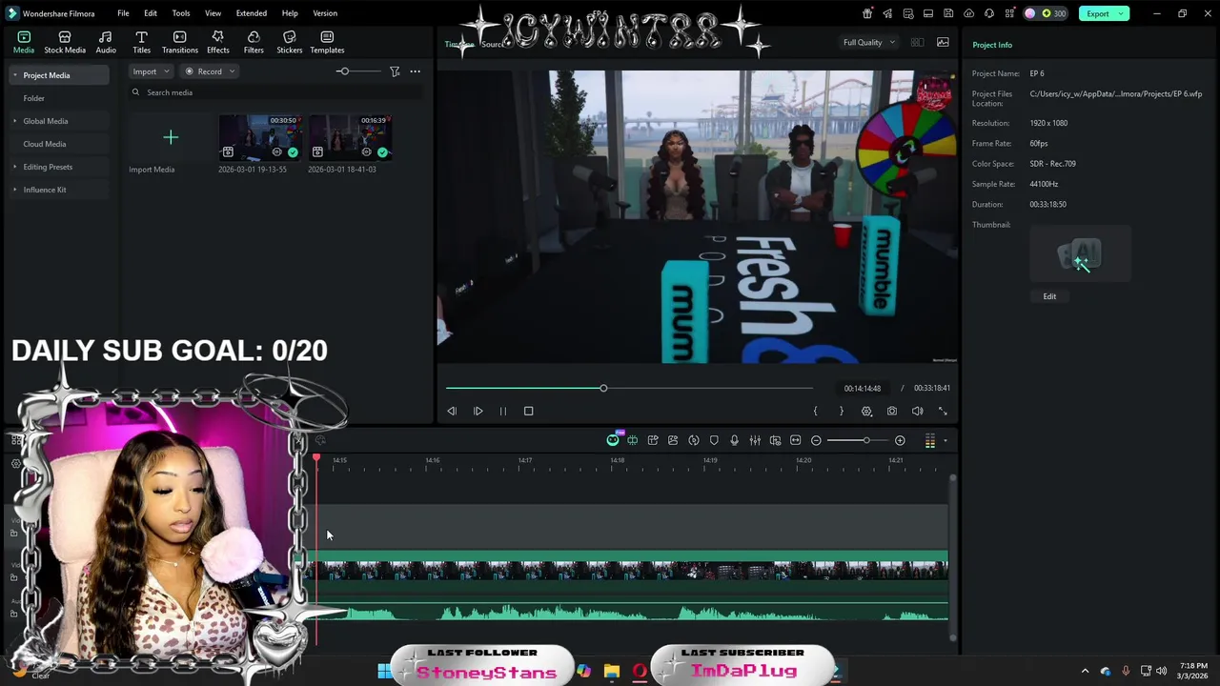
Task: Open the View menu
Action: click(213, 13)
